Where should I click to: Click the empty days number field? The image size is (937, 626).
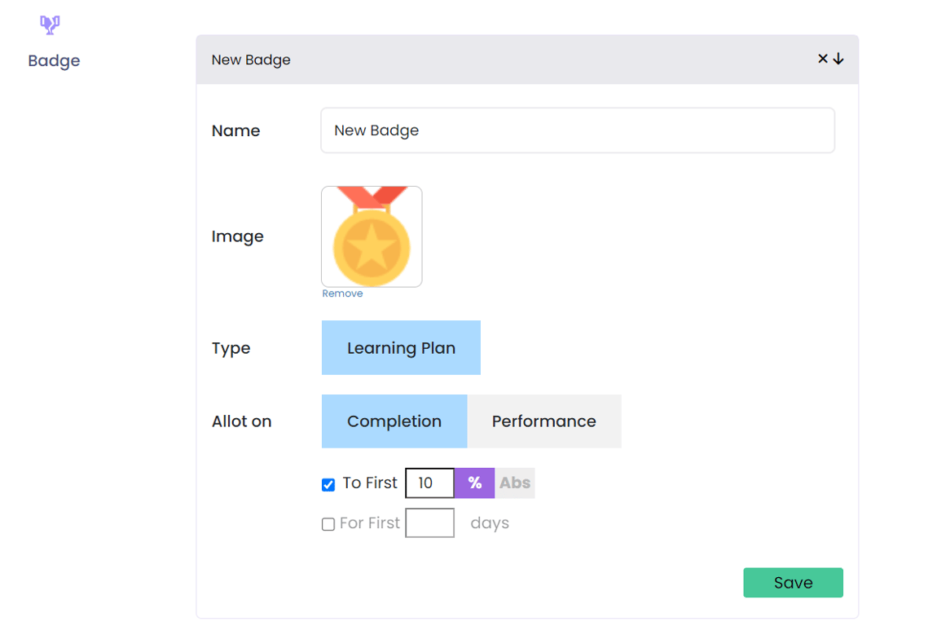point(429,523)
